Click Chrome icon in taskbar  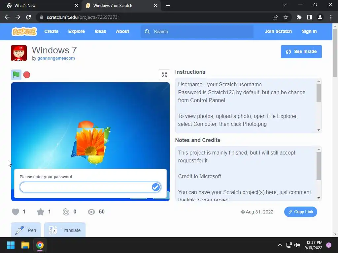pyautogui.click(x=40, y=245)
